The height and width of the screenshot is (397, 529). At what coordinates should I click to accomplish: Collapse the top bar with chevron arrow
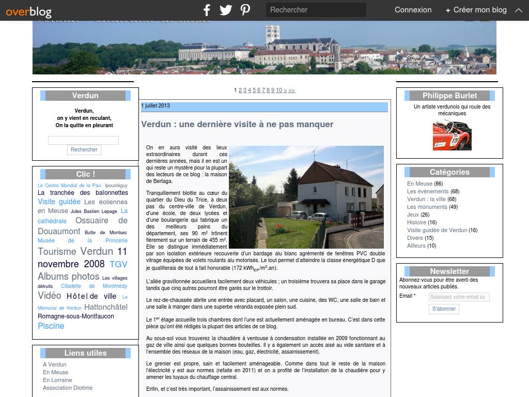(519, 10)
